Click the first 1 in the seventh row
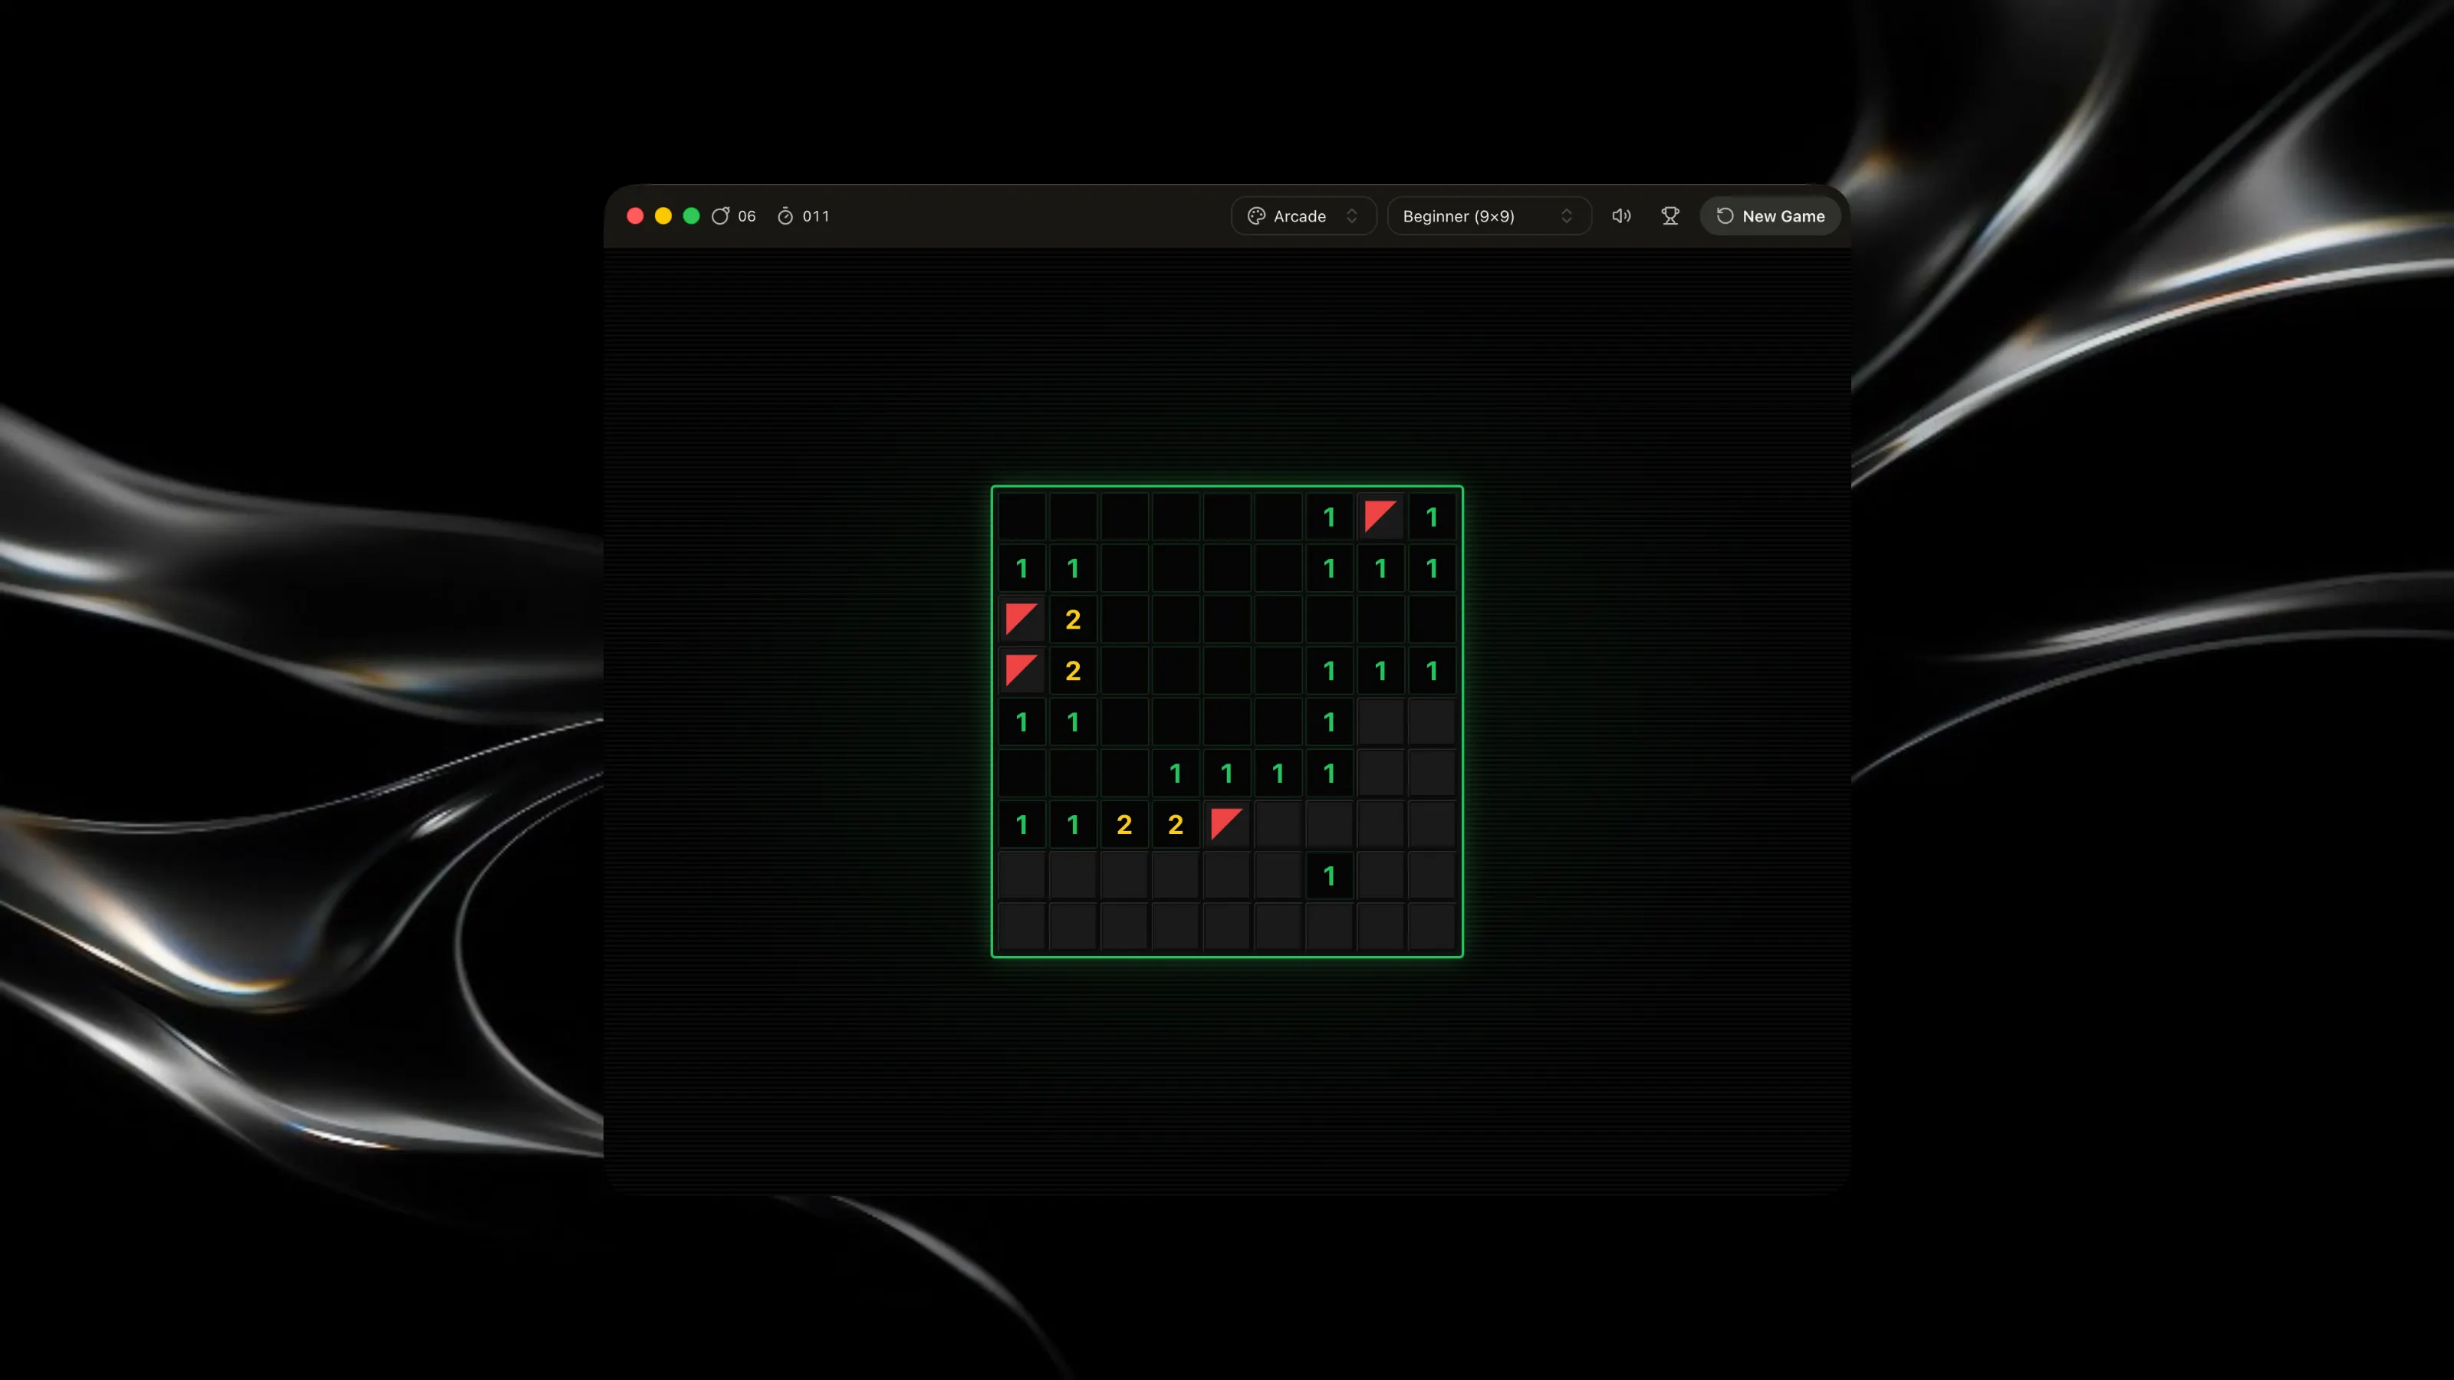 (x=1021, y=824)
